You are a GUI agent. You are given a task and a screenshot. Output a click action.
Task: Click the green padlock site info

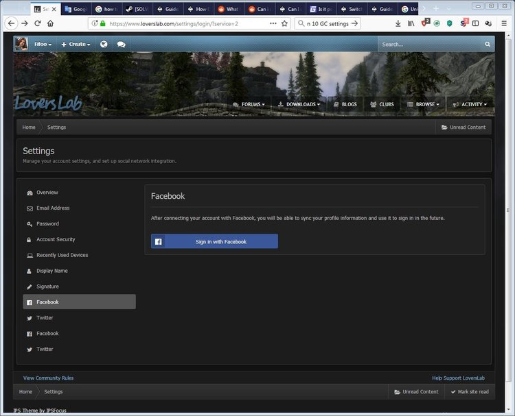point(103,23)
